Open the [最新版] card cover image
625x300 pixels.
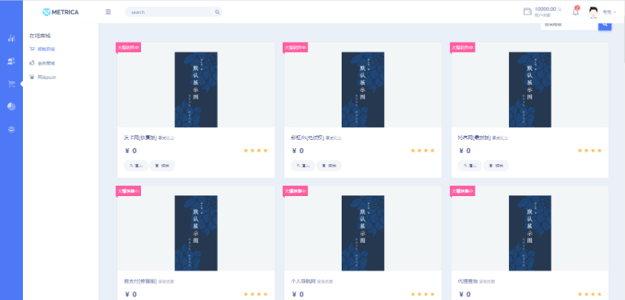[530, 89]
